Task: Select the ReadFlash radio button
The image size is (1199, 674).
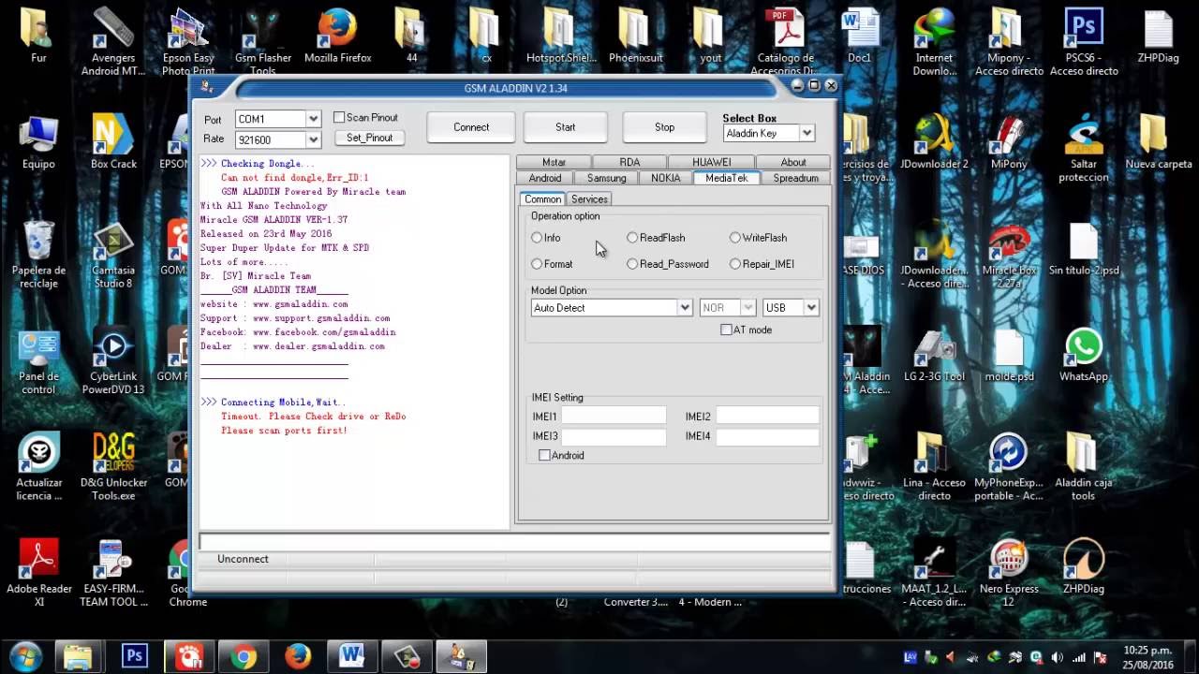Action: (x=632, y=238)
